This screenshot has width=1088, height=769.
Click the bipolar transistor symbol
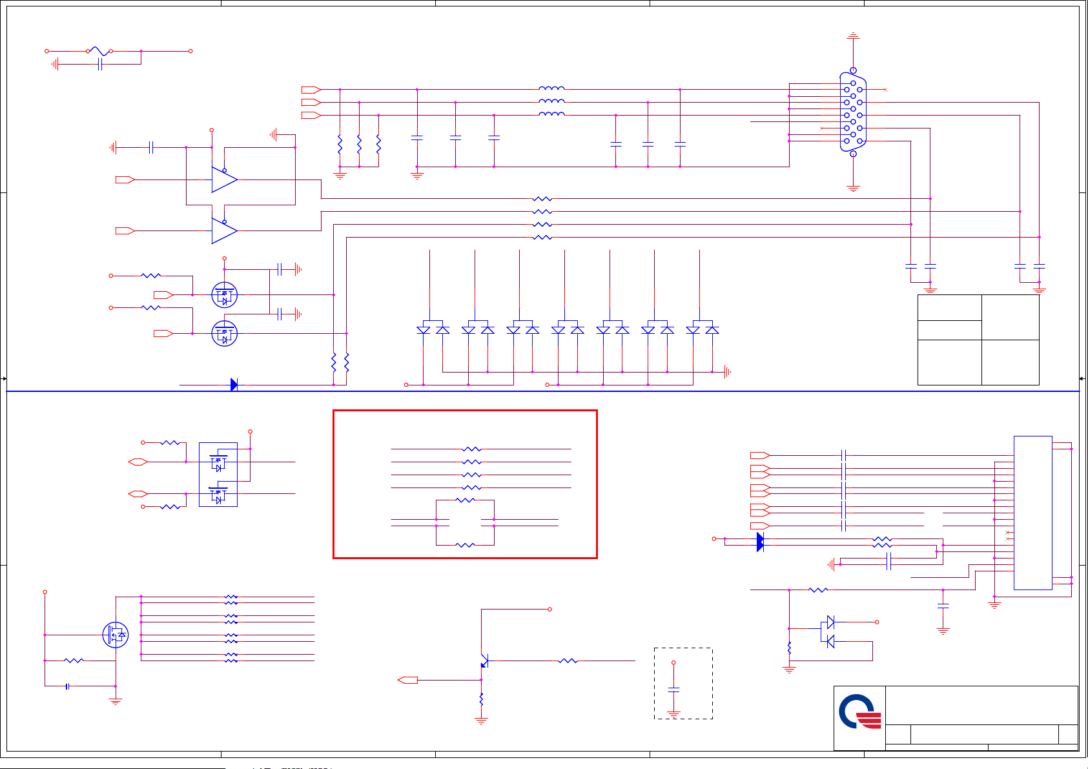[484, 662]
